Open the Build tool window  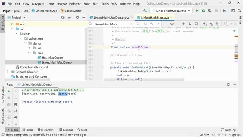tap(82, 130)
